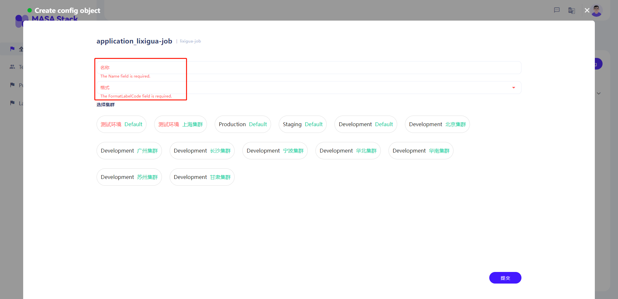Expand the chevron on the right edge
This screenshot has height=299, width=618.
coord(599,93)
